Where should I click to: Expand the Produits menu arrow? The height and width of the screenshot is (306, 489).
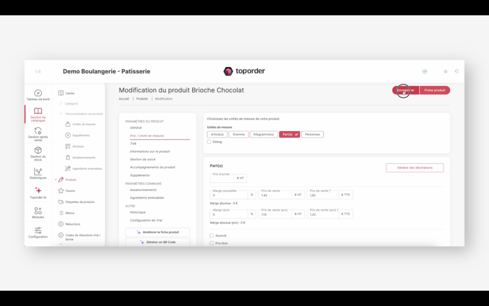tap(56, 180)
